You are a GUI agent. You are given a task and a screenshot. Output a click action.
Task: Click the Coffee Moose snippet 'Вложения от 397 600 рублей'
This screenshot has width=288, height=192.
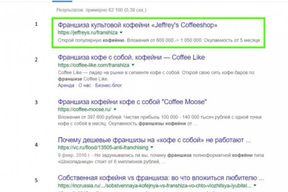pyautogui.click(x=90, y=117)
